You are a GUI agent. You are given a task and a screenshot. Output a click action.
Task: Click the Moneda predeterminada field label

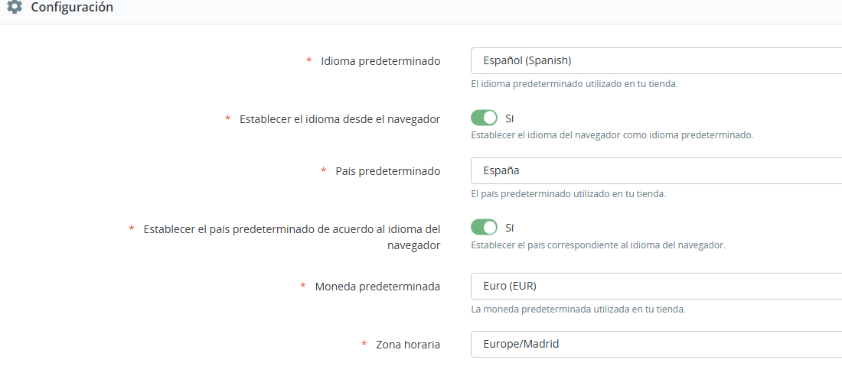(377, 287)
